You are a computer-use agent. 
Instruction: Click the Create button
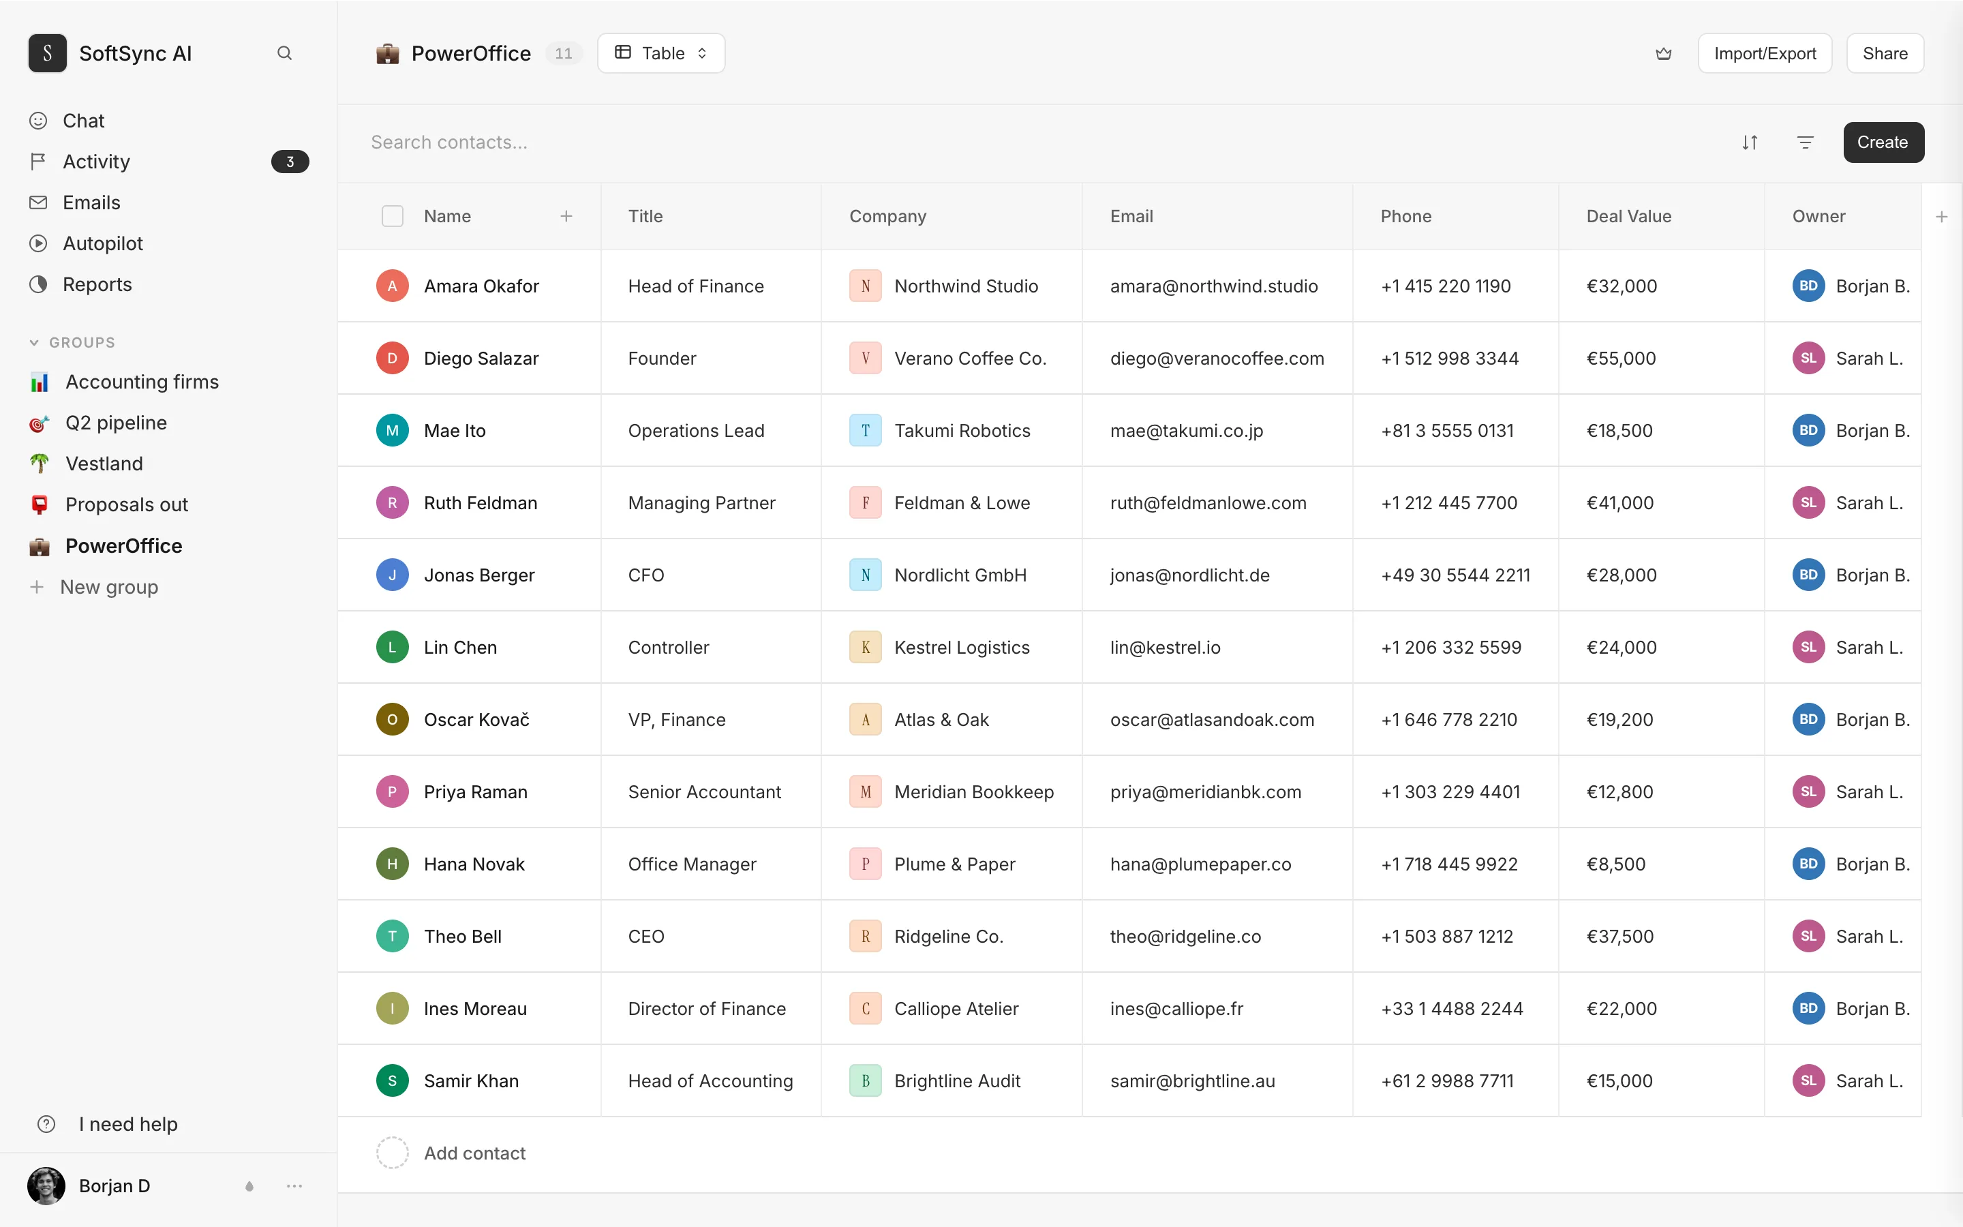point(1883,143)
